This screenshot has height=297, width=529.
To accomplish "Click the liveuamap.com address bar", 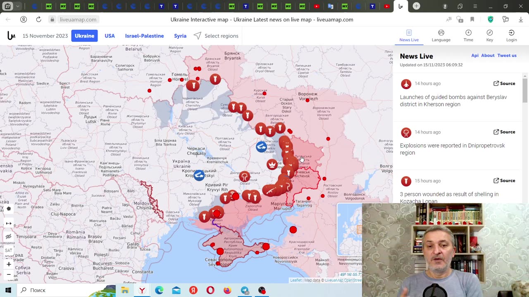I will 78,19.
